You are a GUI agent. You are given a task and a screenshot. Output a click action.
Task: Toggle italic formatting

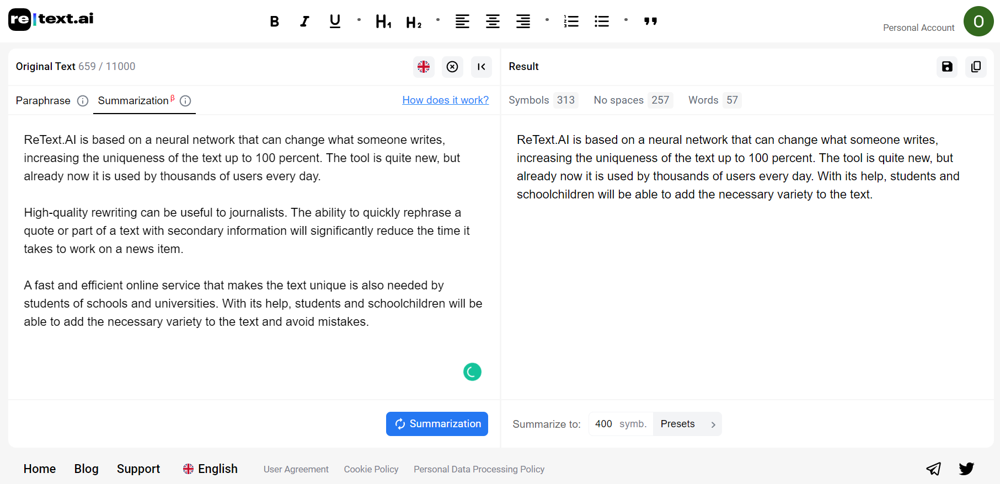(304, 21)
